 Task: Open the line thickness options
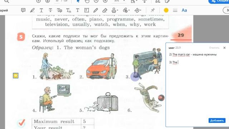click(175, 10)
